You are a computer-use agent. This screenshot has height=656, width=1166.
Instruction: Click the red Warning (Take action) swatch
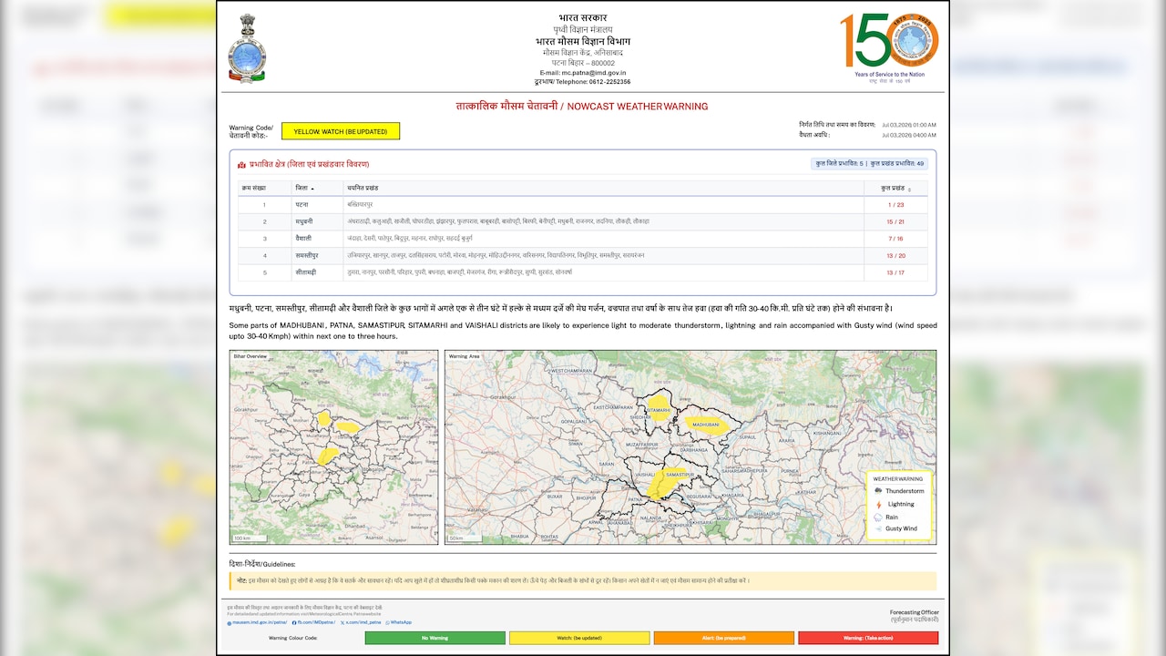click(868, 638)
